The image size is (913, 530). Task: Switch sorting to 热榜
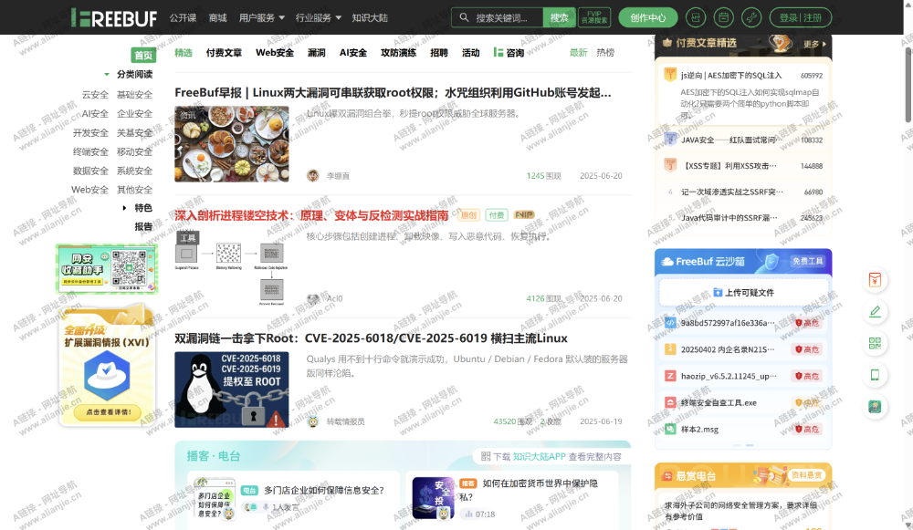605,52
